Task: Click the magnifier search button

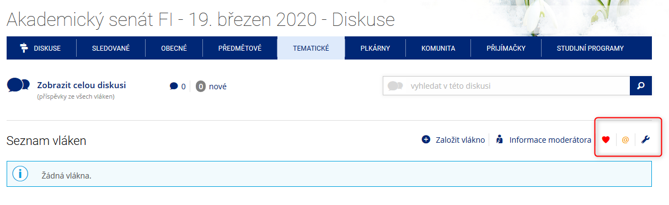Action: (641, 86)
